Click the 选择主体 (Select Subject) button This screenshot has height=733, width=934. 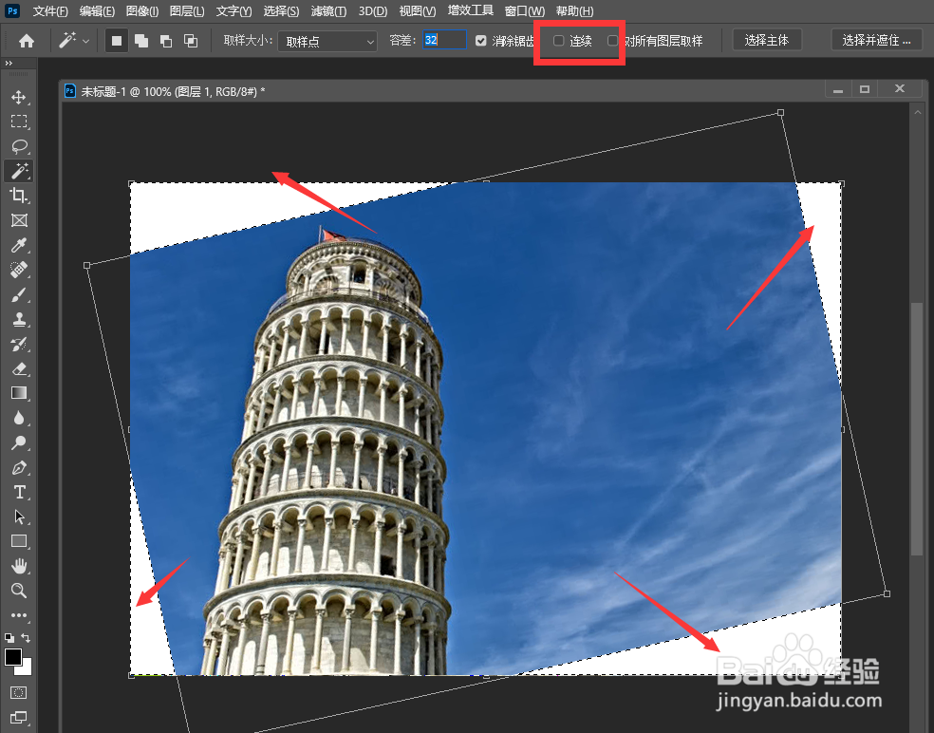click(x=766, y=40)
